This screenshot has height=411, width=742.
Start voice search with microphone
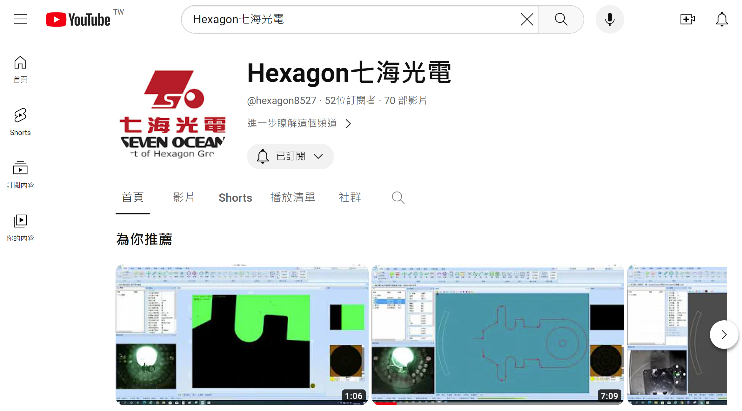(x=610, y=19)
